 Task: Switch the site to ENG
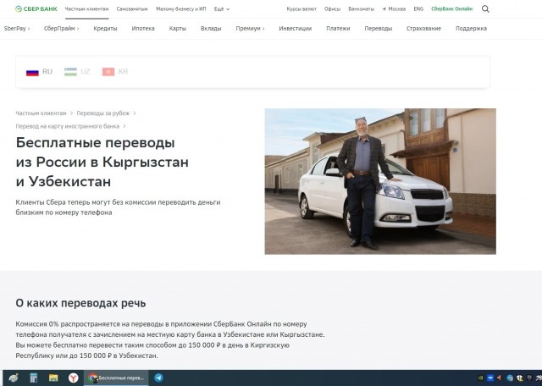(x=418, y=9)
